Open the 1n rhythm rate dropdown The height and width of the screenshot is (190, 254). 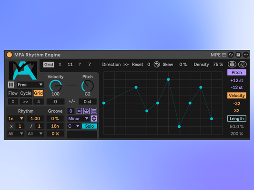click(x=16, y=119)
